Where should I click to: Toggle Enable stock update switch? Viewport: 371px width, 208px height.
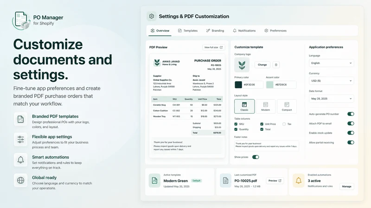coord(351,133)
